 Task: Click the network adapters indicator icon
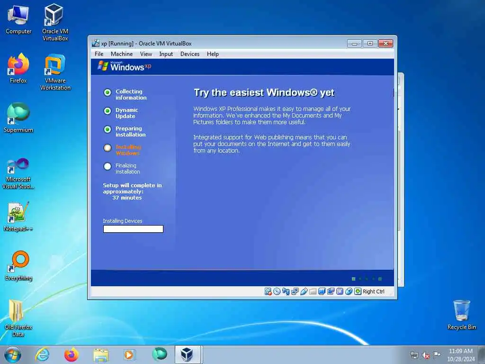tap(295, 291)
